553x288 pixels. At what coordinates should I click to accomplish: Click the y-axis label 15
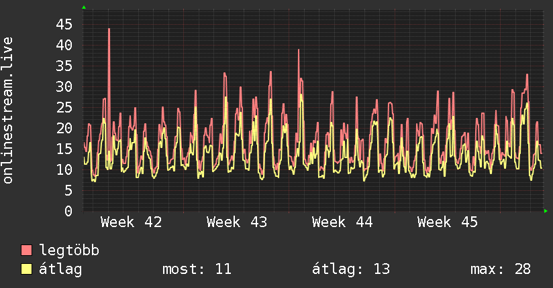click(64, 149)
